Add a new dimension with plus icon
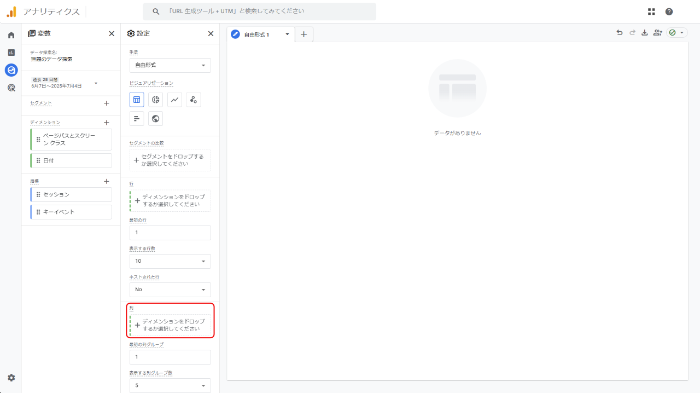Viewport: 700px width, 393px height. 107,123
